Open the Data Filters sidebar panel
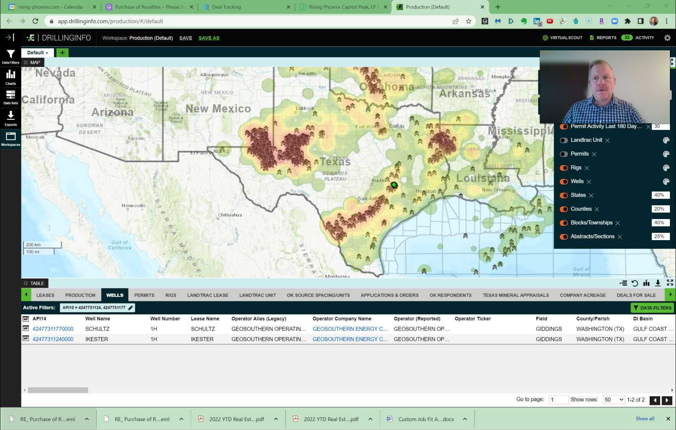This screenshot has height=430, width=676. [x=11, y=56]
